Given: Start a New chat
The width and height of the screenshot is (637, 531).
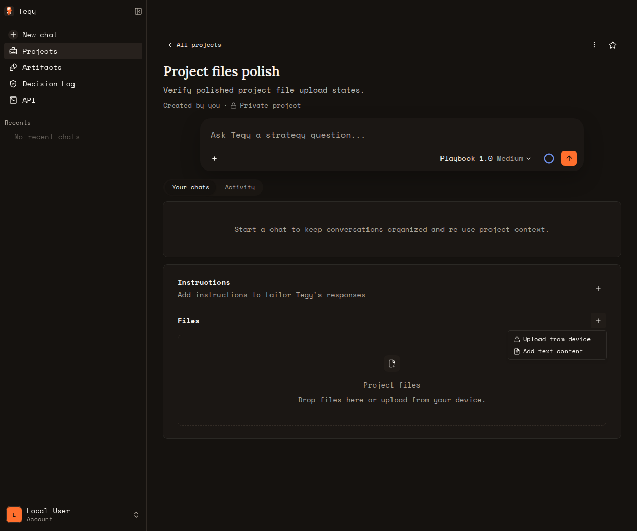Looking at the screenshot, I should click(x=73, y=35).
